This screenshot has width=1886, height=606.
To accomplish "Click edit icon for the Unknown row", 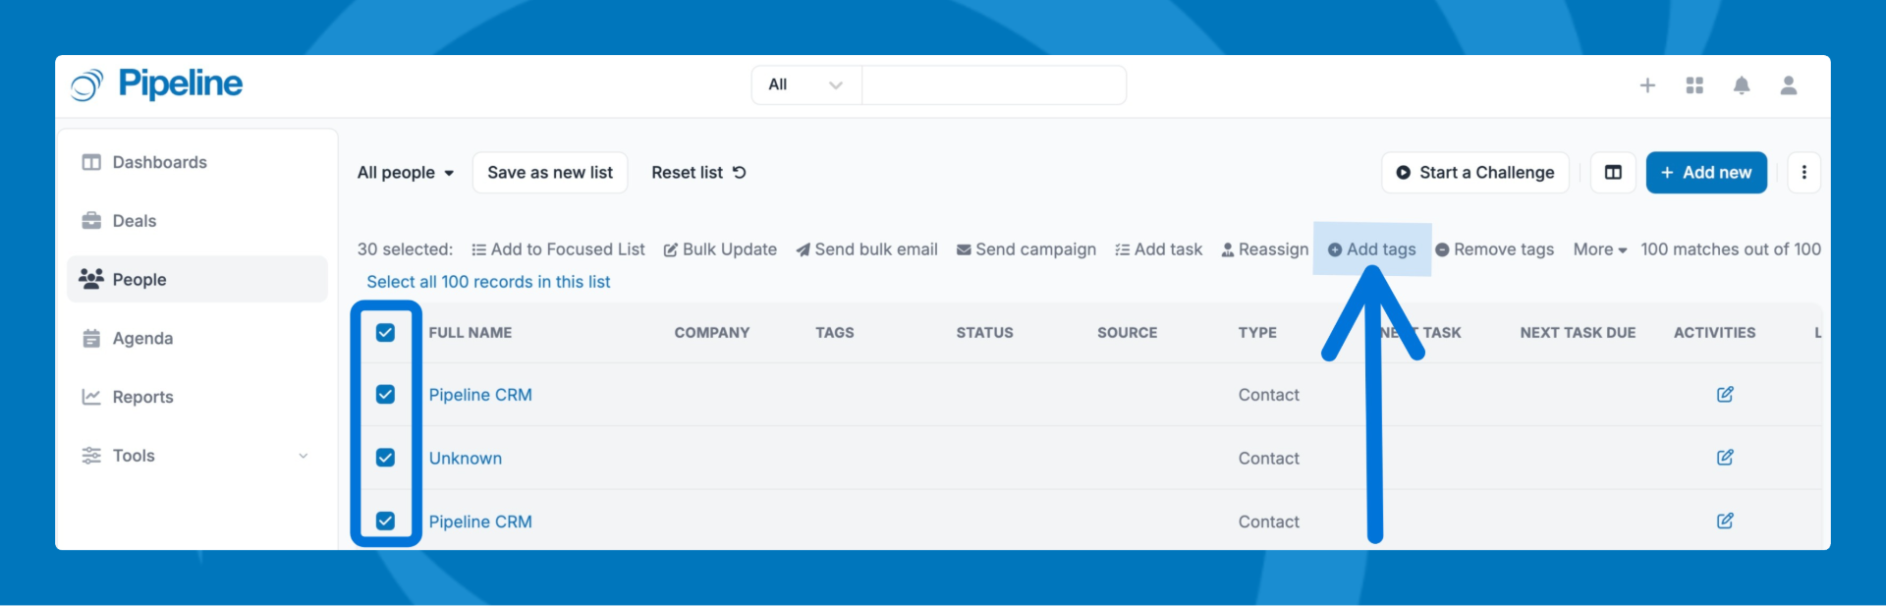I will pyautogui.click(x=1725, y=458).
